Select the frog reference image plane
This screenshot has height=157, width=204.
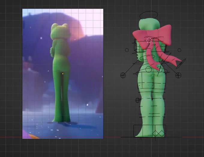coord(63,74)
